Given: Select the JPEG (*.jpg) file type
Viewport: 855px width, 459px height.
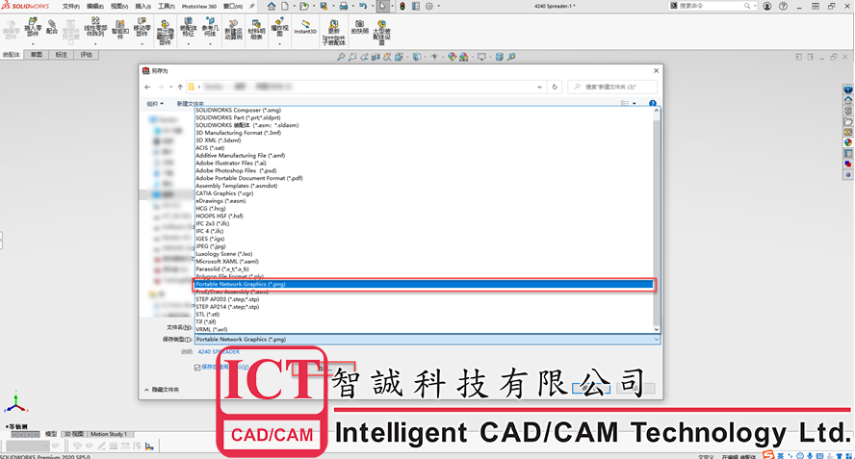Looking at the screenshot, I should coord(211,246).
